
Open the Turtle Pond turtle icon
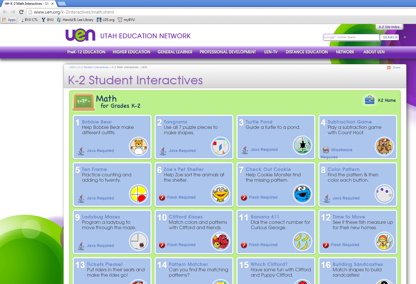click(x=302, y=145)
